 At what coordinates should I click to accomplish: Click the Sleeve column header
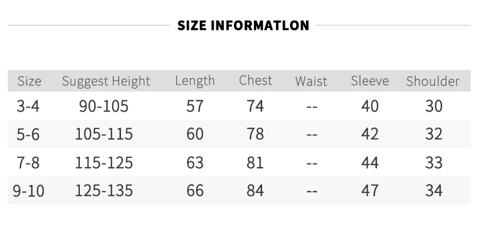pos(370,81)
